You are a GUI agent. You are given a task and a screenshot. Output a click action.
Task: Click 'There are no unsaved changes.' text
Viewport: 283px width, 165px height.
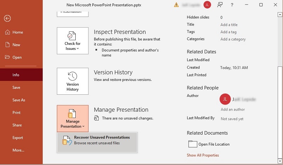[128, 118]
